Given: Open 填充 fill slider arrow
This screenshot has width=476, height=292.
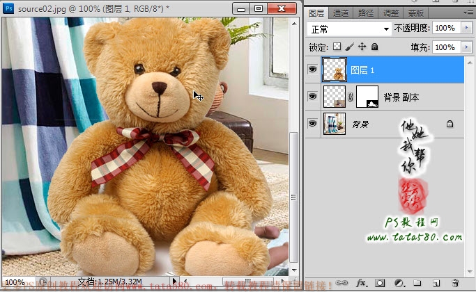Looking at the screenshot, I should [466, 47].
